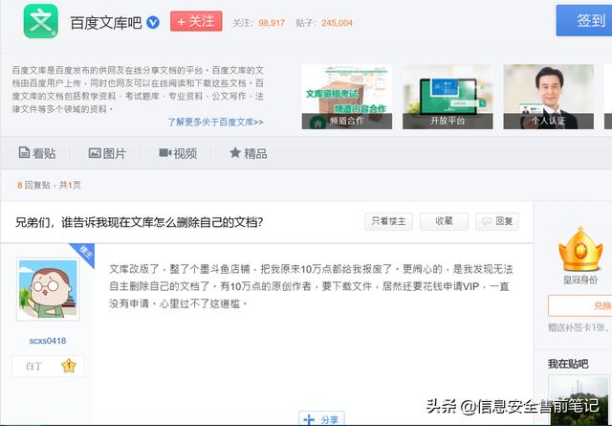Image resolution: width=612 pixels, height=426 pixels.
Task: Click the 回复 button
Action: pos(497,221)
